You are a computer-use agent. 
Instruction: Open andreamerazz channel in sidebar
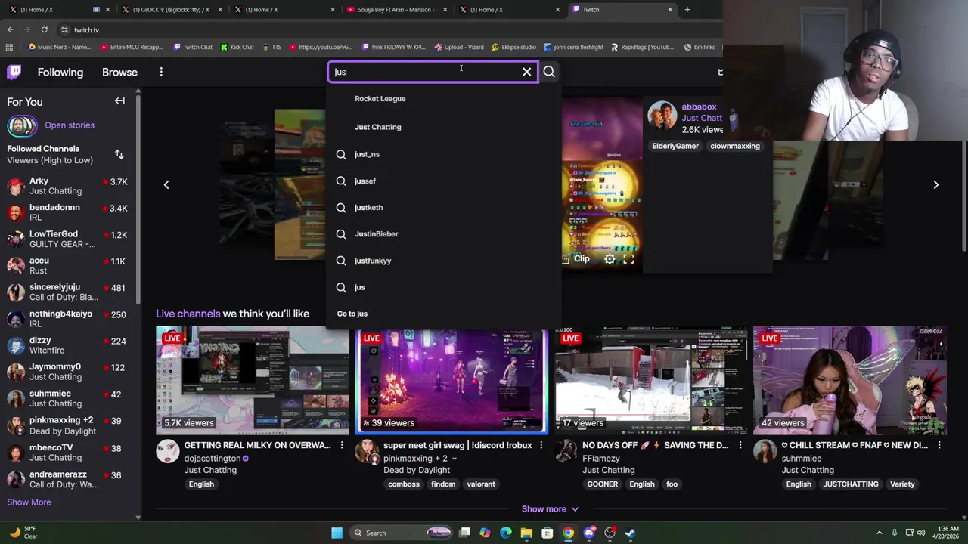click(68, 479)
